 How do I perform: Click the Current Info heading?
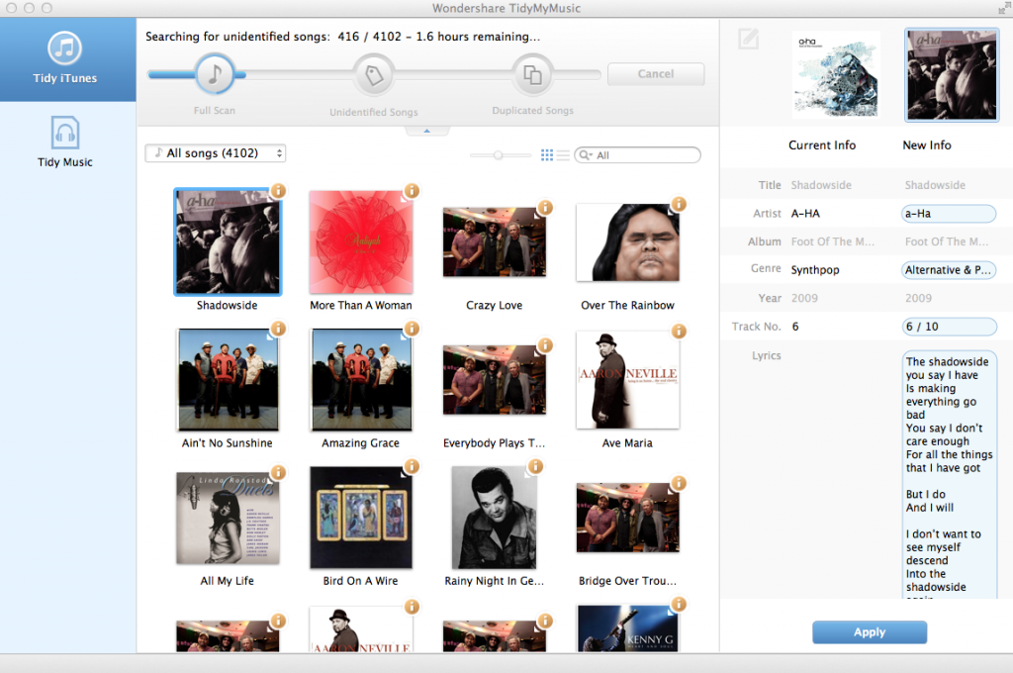tap(822, 145)
